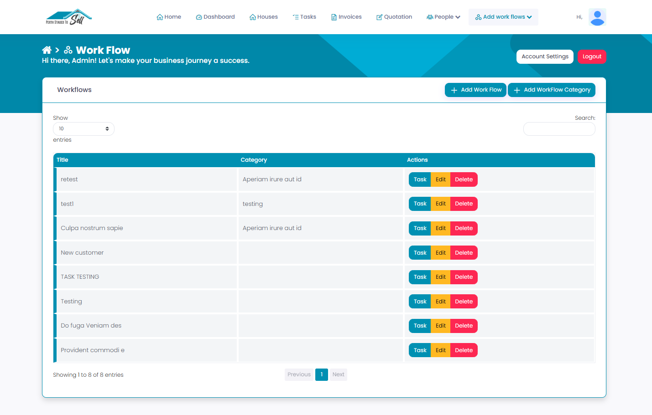Click the Perth Staged To Sell logo
The height and width of the screenshot is (415, 652).
69,17
